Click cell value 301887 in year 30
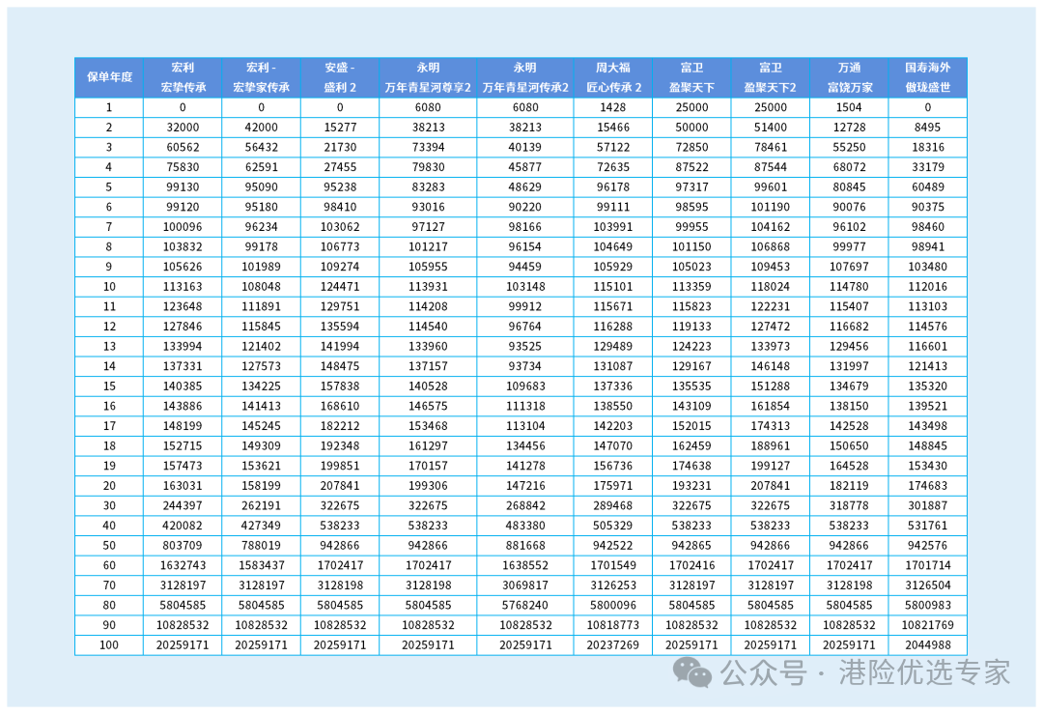1043x714 pixels. (927, 505)
